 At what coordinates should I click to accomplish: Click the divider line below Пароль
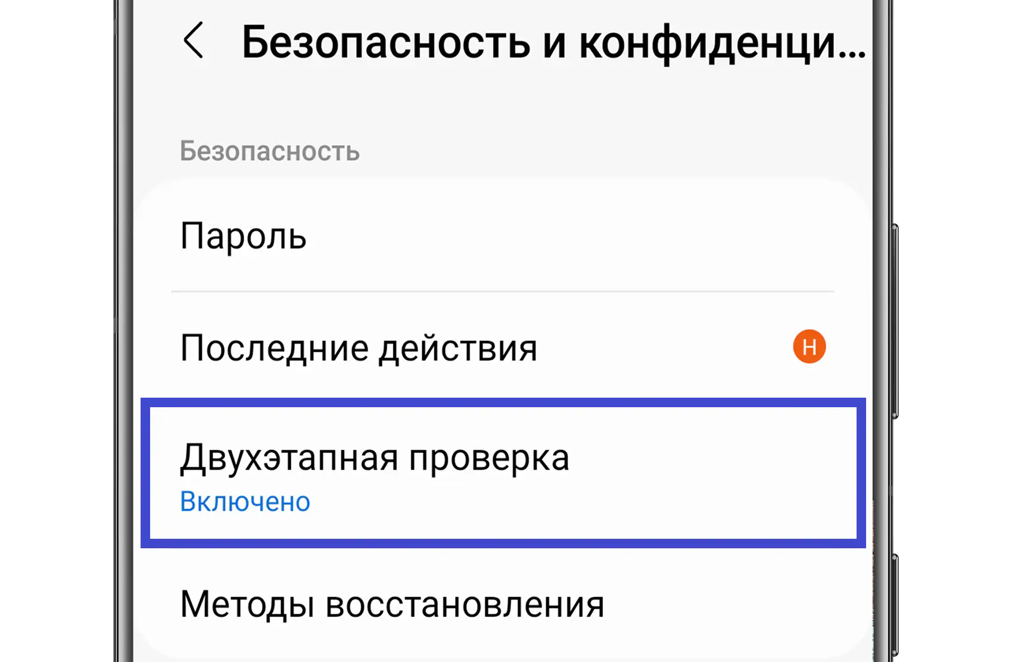pos(502,292)
